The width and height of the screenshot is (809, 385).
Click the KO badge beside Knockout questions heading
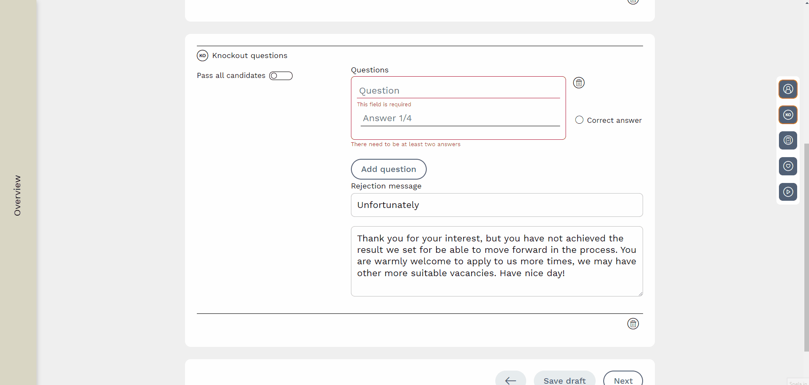(202, 55)
